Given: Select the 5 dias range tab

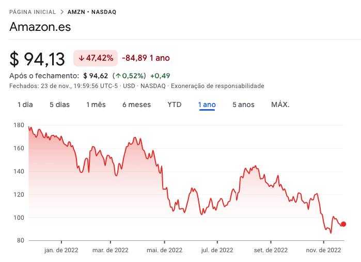Looking at the screenshot, I should (x=59, y=104).
